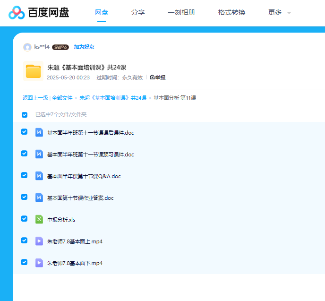Uncheck the 中报分析.xls file checkbox

(x=25, y=219)
